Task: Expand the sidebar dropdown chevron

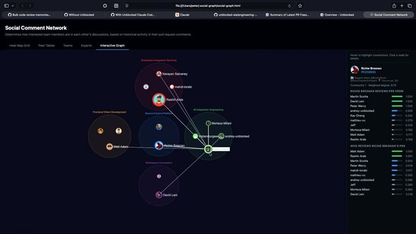Action: (x=13, y=6)
